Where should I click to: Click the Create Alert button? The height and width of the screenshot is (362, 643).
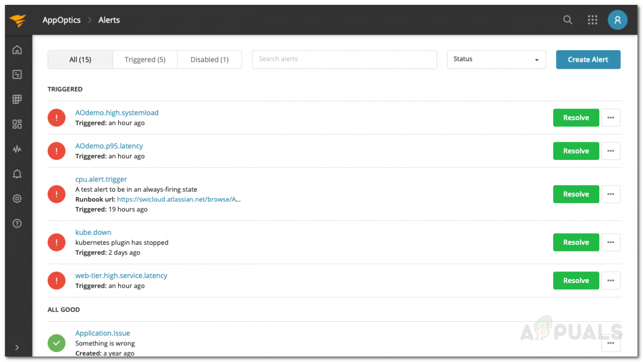point(588,59)
